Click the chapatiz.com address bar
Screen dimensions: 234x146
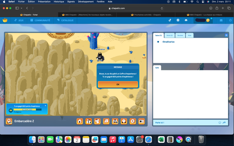(x=117, y=8)
